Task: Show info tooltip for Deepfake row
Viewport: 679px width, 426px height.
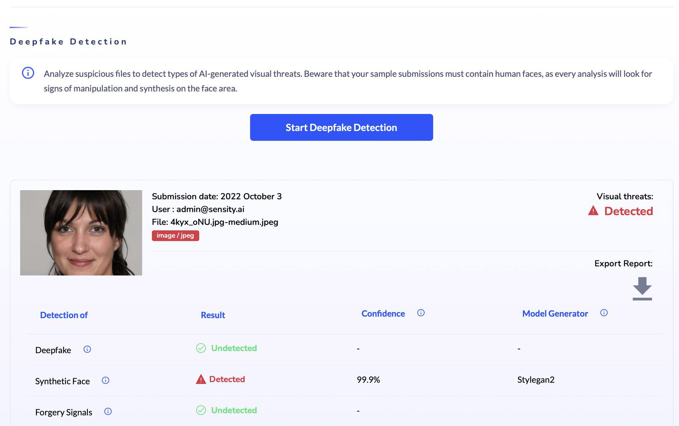Action: point(87,349)
